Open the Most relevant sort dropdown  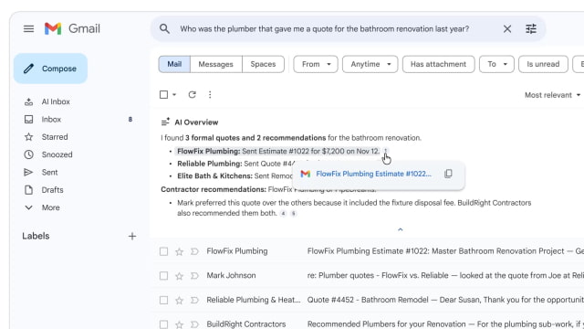pos(552,95)
